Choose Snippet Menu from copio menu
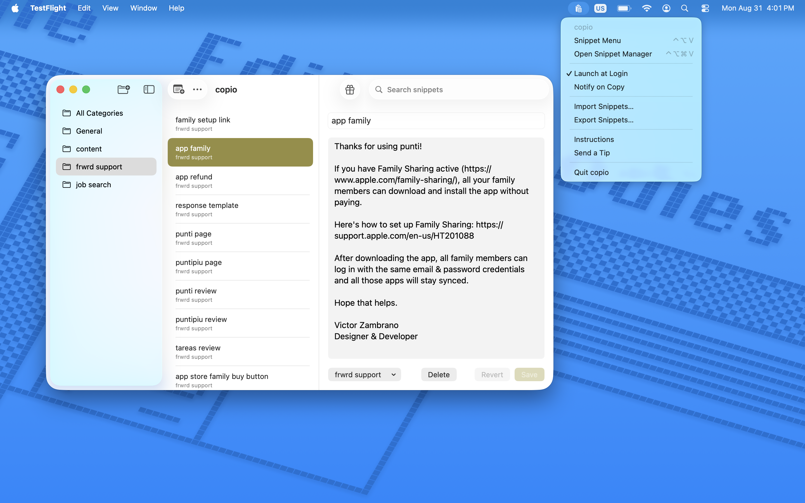Viewport: 805px width, 503px height. 631,41
